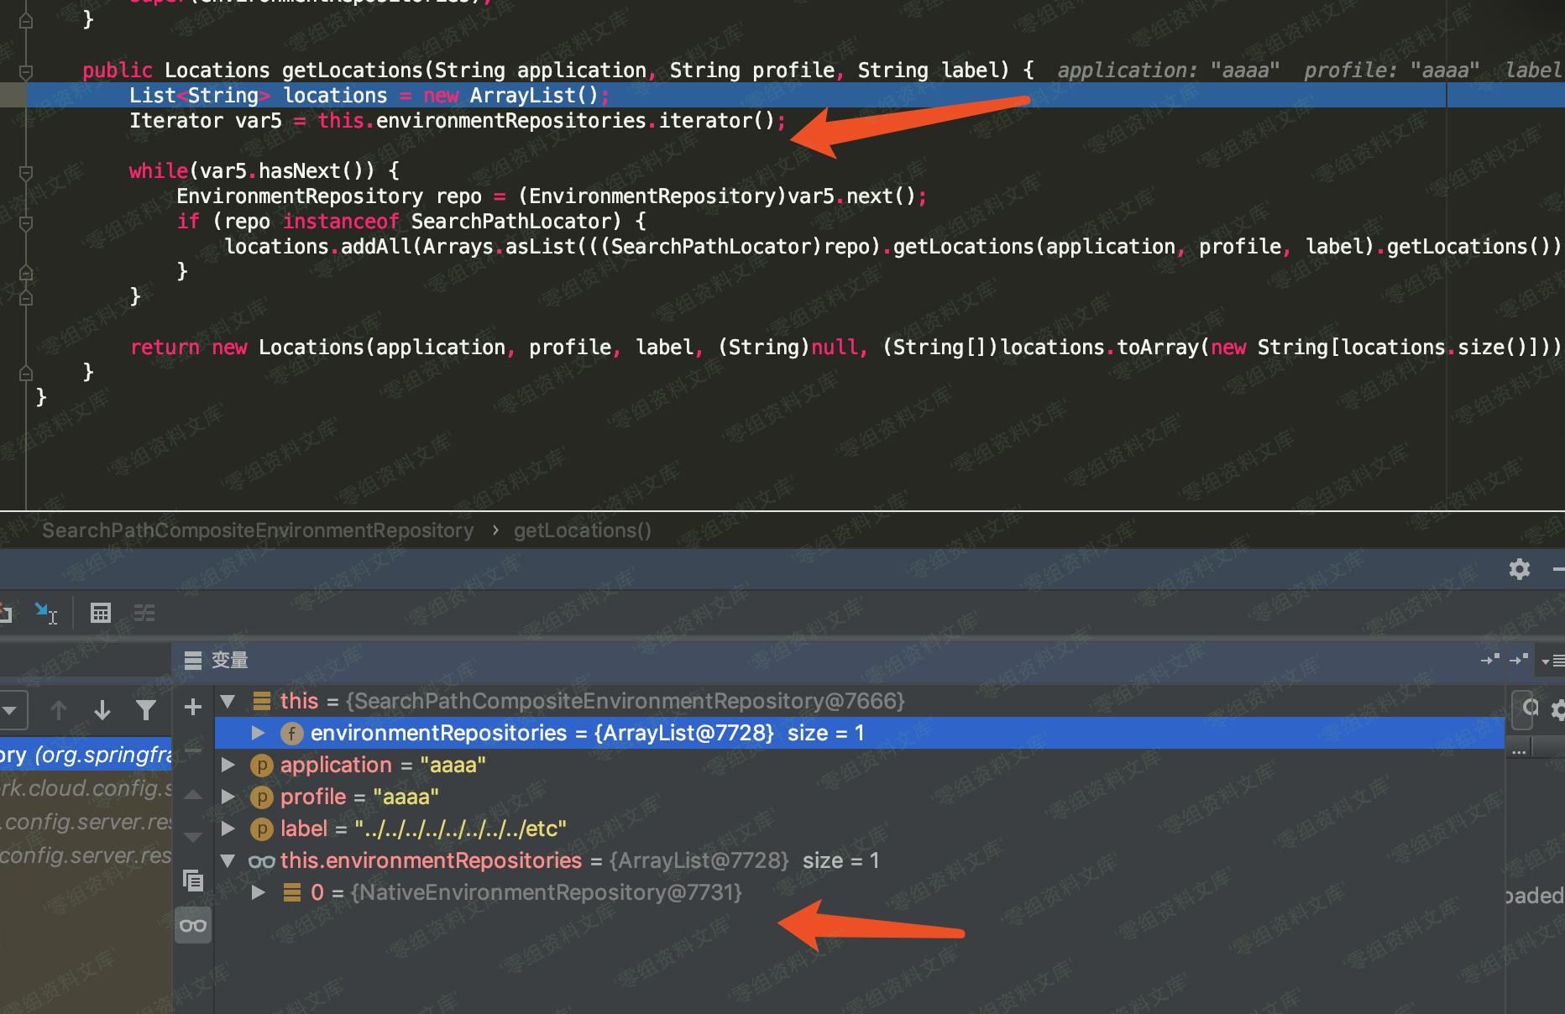Open the Evaluate Expression calculator icon

point(101,614)
